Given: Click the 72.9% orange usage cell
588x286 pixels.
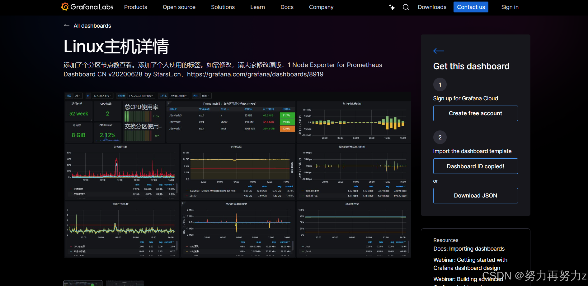Looking at the screenshot, I should 287,129.
